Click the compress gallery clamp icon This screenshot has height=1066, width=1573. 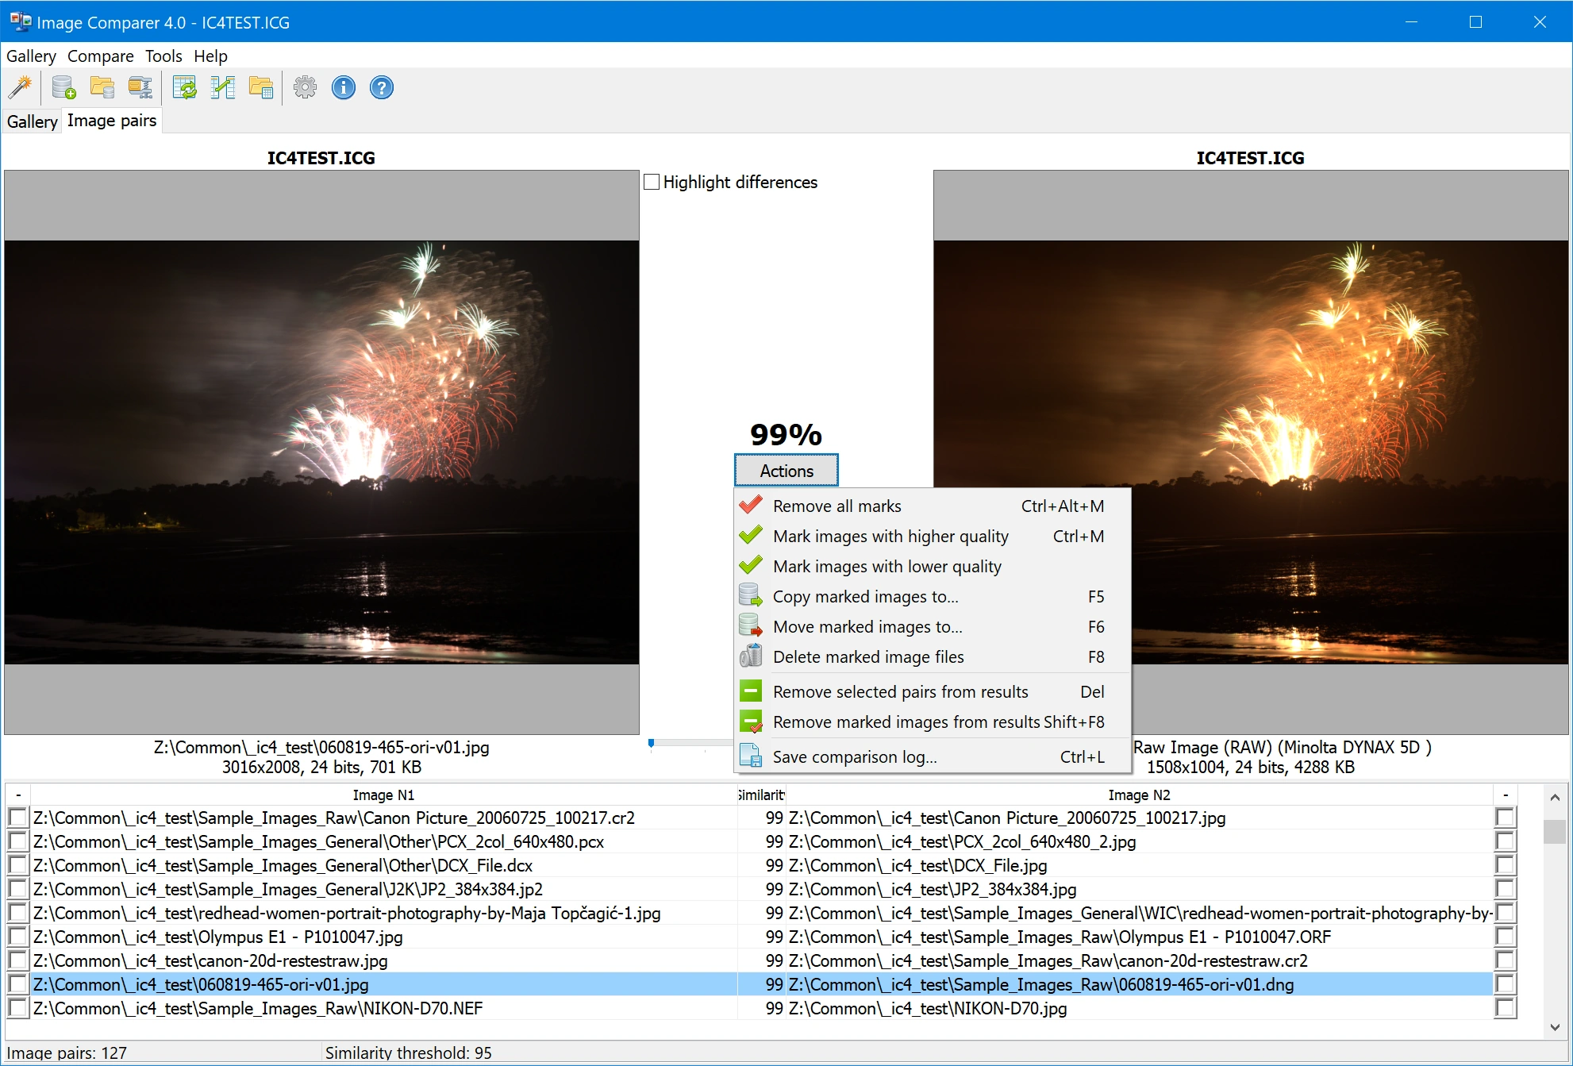140,87
